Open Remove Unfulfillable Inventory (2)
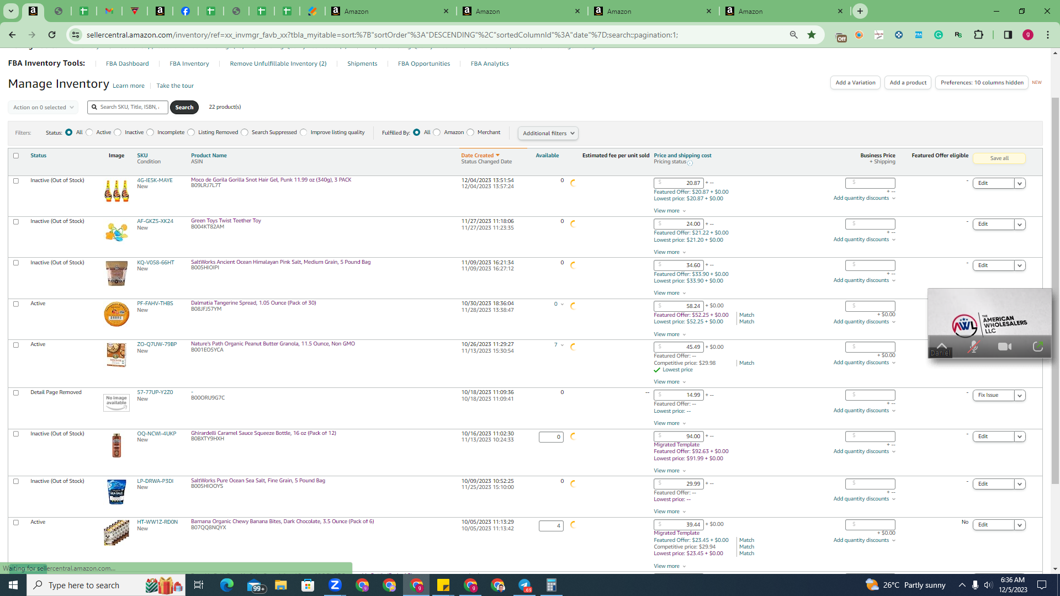 (278, 63)
